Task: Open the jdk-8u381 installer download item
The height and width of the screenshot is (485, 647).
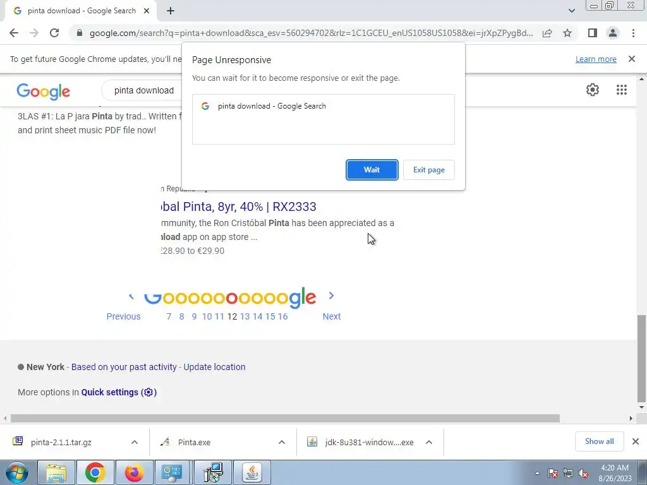Action: pos(369,442)
